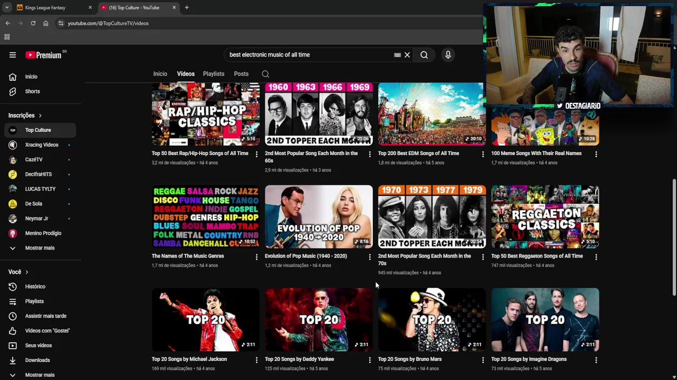Open options for Top 200 Best EDM Songs
Image resolution: width=677 pixels, height=380 pixels.
click(482, 154)
